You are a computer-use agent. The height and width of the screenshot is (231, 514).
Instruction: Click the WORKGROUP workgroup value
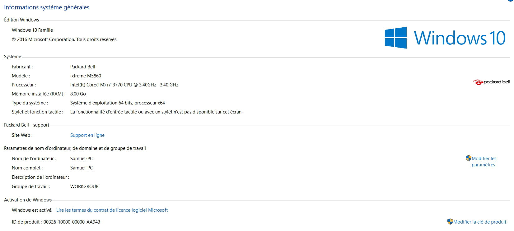click(84, 187)
